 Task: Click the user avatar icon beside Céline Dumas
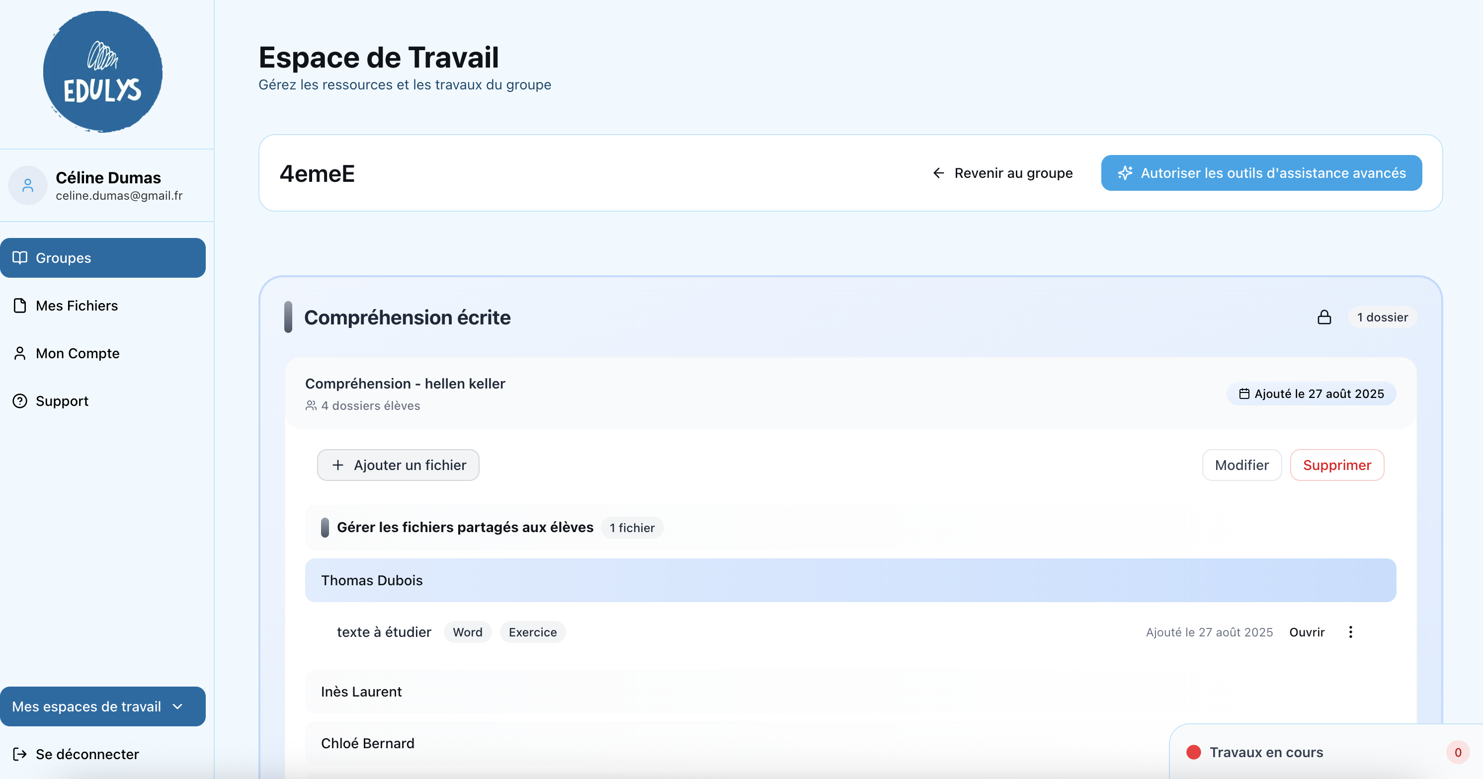28,185
